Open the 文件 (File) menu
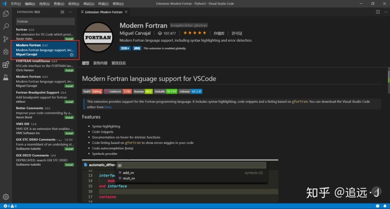The height and width of the screenshot is (209, 390). pos(15,4)
